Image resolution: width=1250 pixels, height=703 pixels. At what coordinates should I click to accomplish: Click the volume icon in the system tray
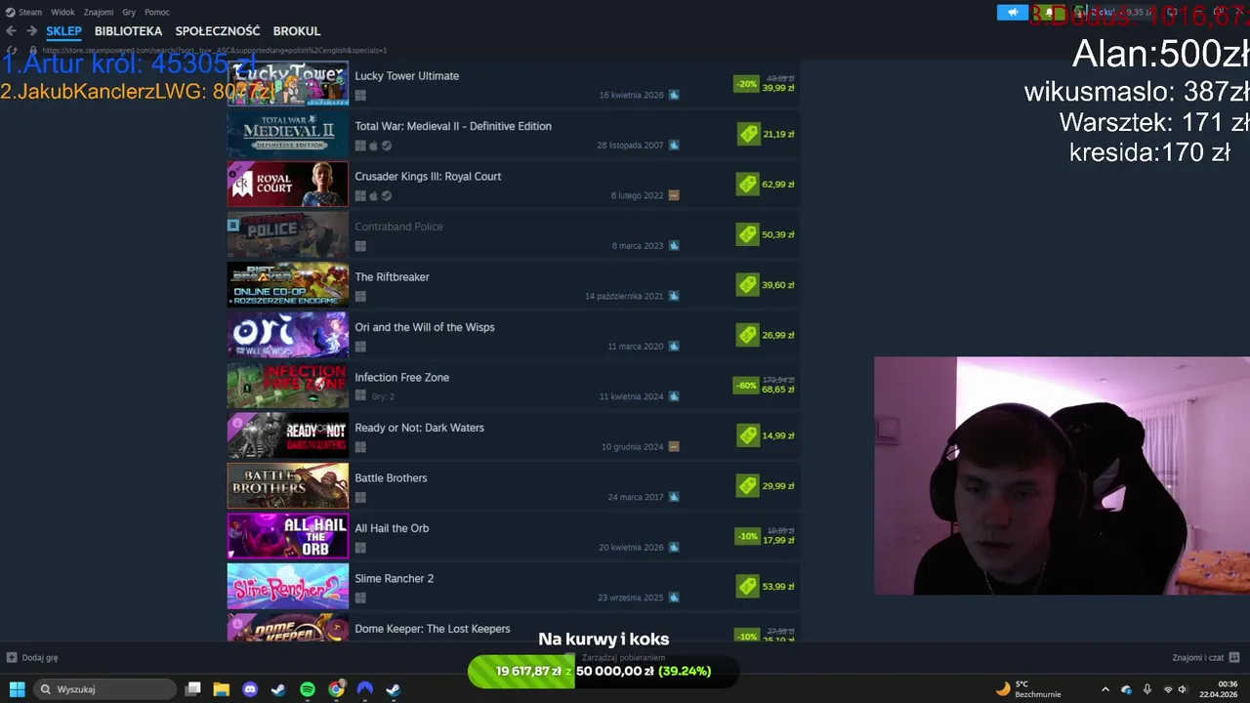coord(1183,689)
